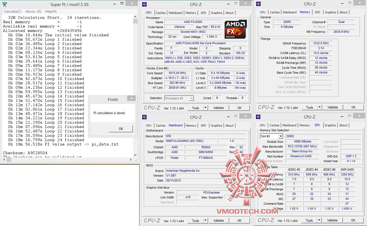Click Validate in the Memory Slot Selection window
This screenshot has height=226, width=367.
[332, 220]
